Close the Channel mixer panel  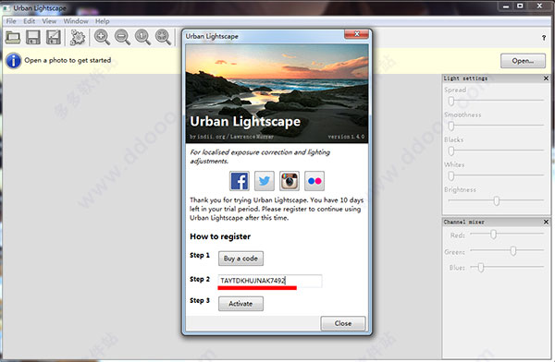point(546,222)
